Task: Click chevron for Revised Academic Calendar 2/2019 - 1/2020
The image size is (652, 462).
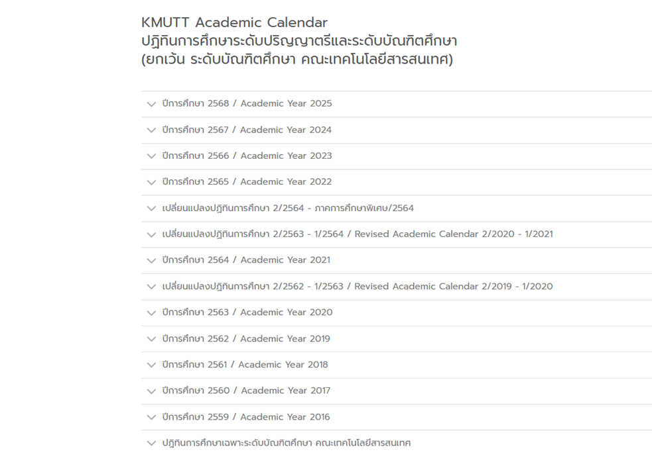Action: (151, 287)
